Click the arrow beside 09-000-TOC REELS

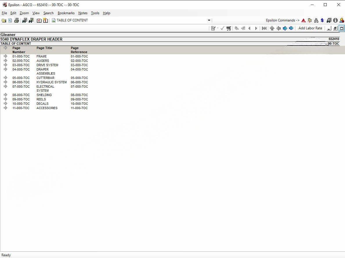pyautogui.click(x=6, y=99)
